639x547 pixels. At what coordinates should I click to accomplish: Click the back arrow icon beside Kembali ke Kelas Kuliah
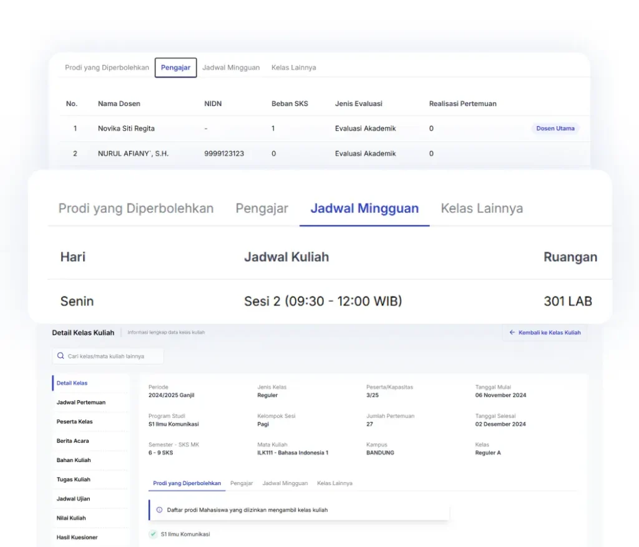(x=512, y=333)
